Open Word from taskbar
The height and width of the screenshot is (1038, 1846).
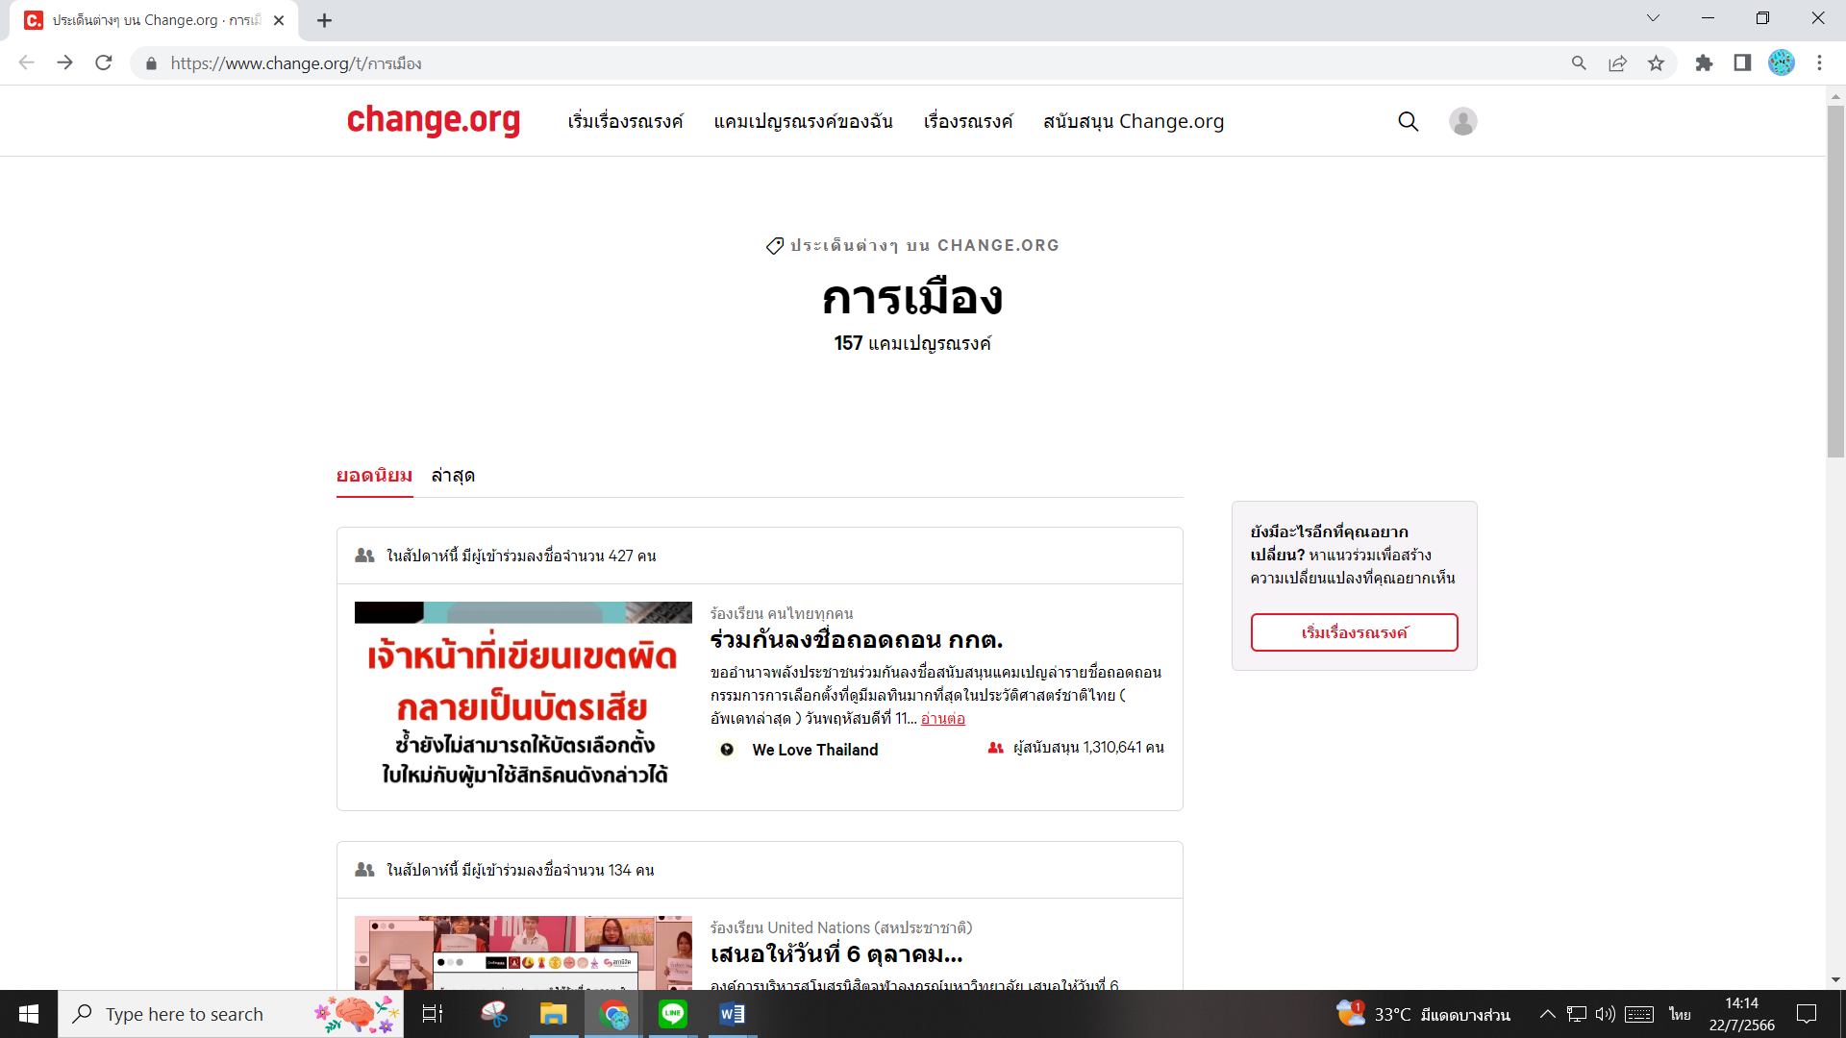(733, 1014)
